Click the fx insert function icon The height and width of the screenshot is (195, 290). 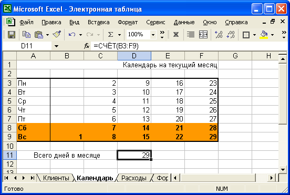[87, 46]
